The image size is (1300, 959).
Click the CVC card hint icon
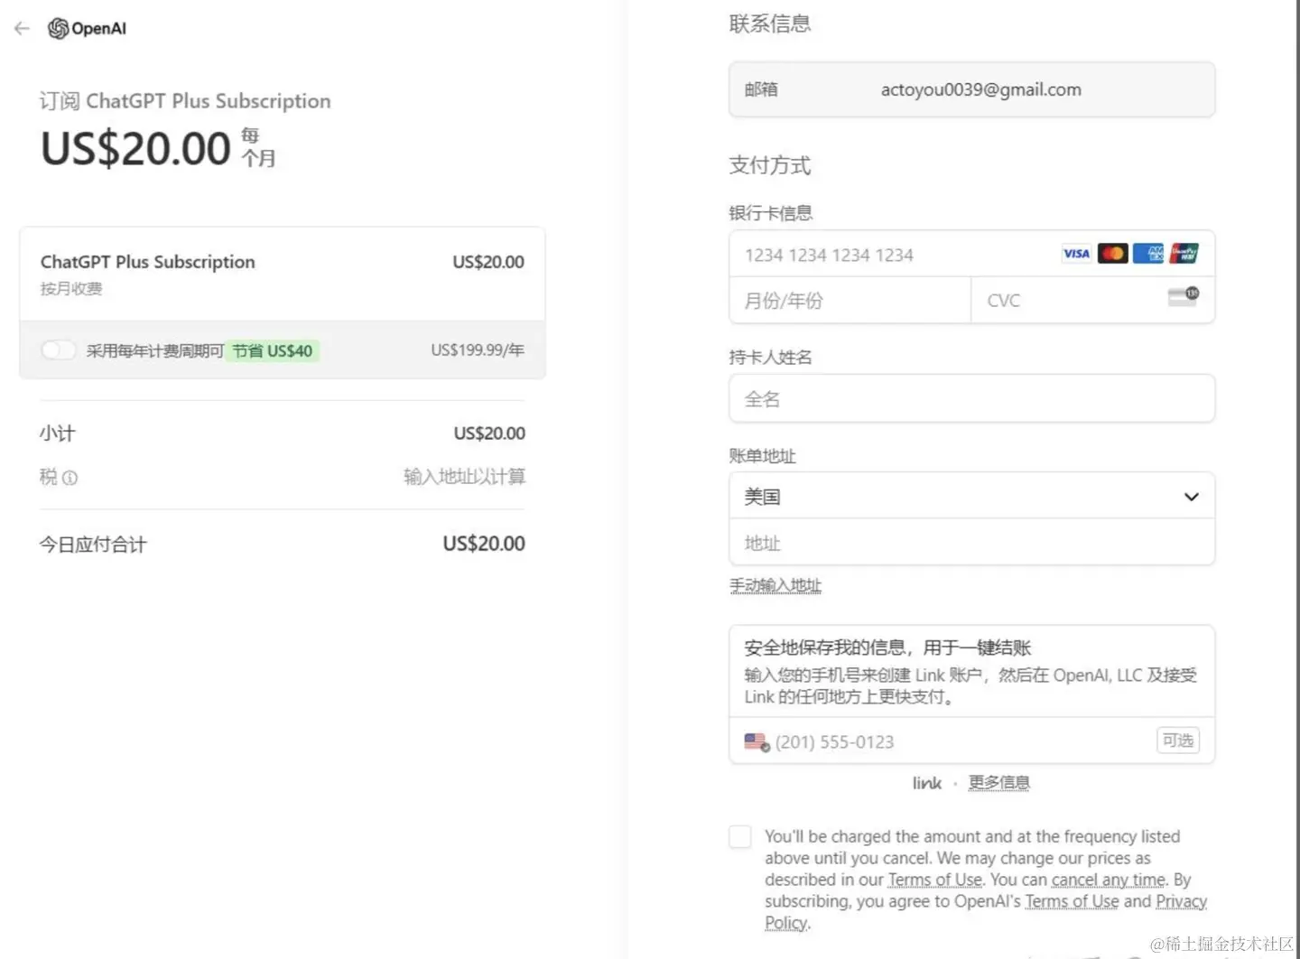pyautogui.click(x=1184, y=296)
